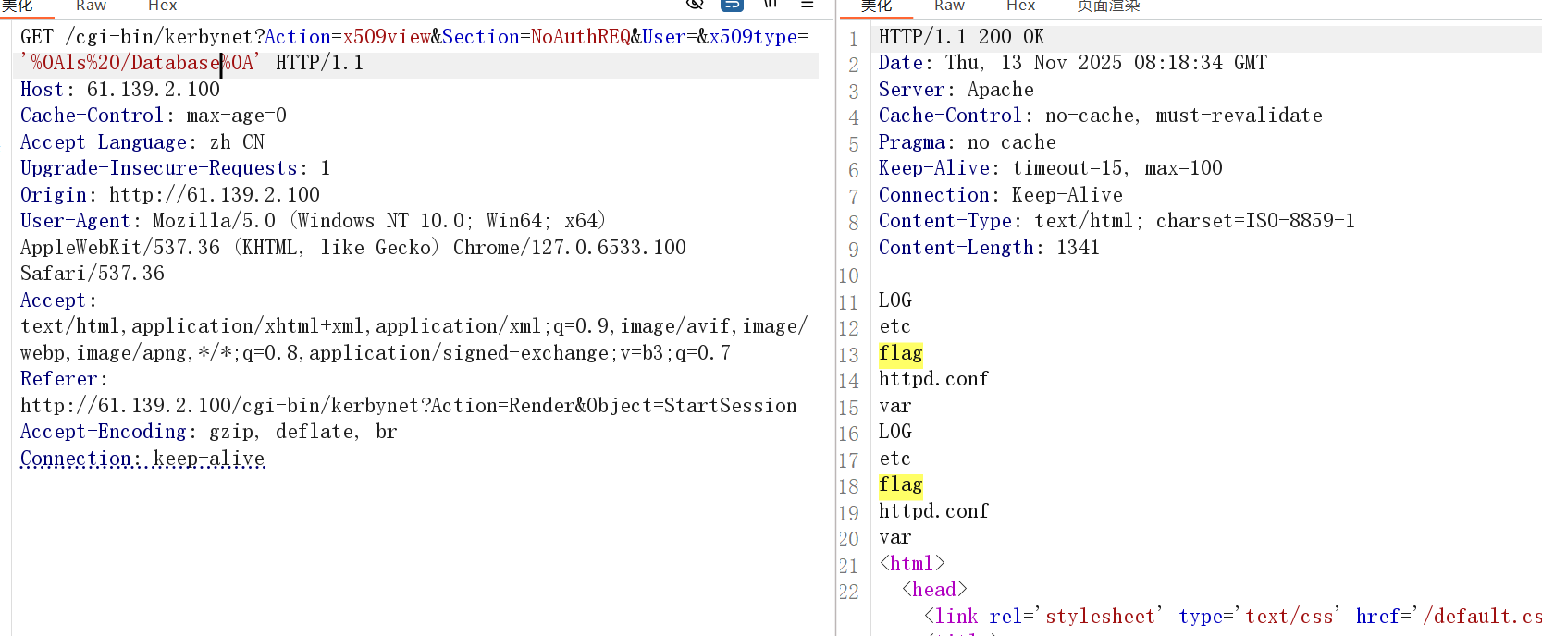Screen dimensions: 1542x636
Task: Click the Host header value 61.139.2.100
Action: pos(154,90)
